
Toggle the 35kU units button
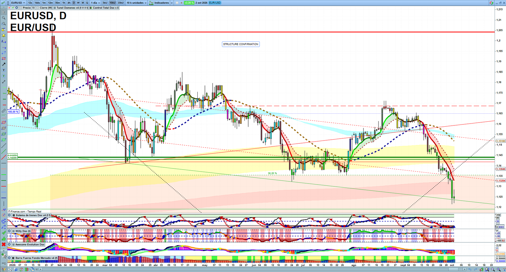pyautogui.click(x=121, y=3)
